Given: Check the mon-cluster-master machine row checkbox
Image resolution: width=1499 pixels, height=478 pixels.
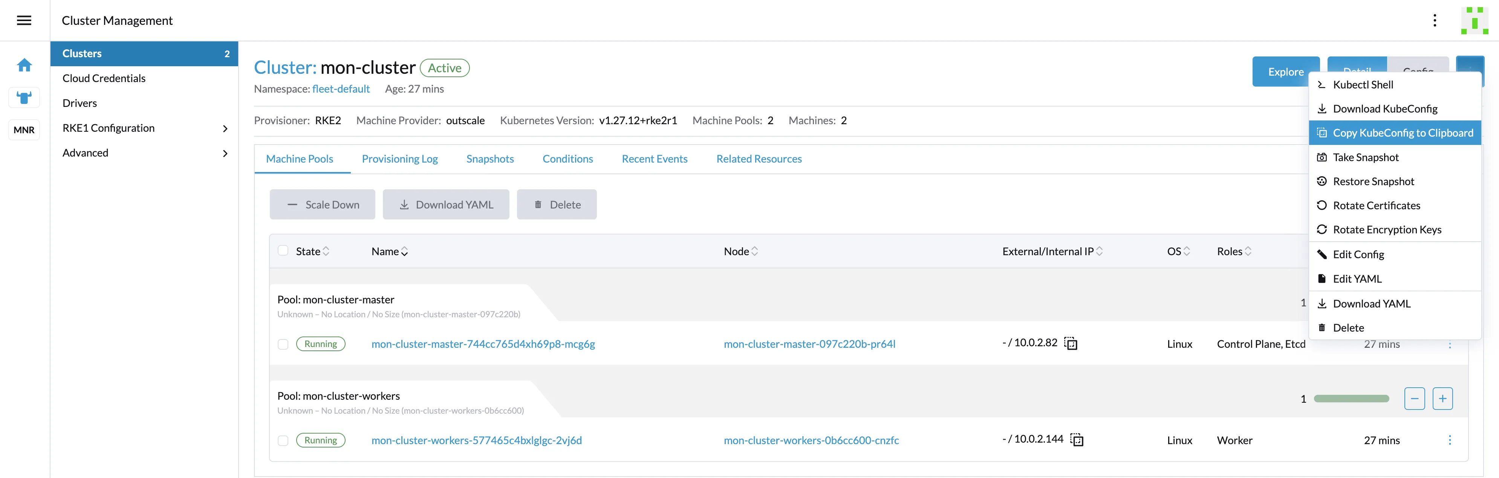Looking at the screenshot, I should tap(283, 344).
